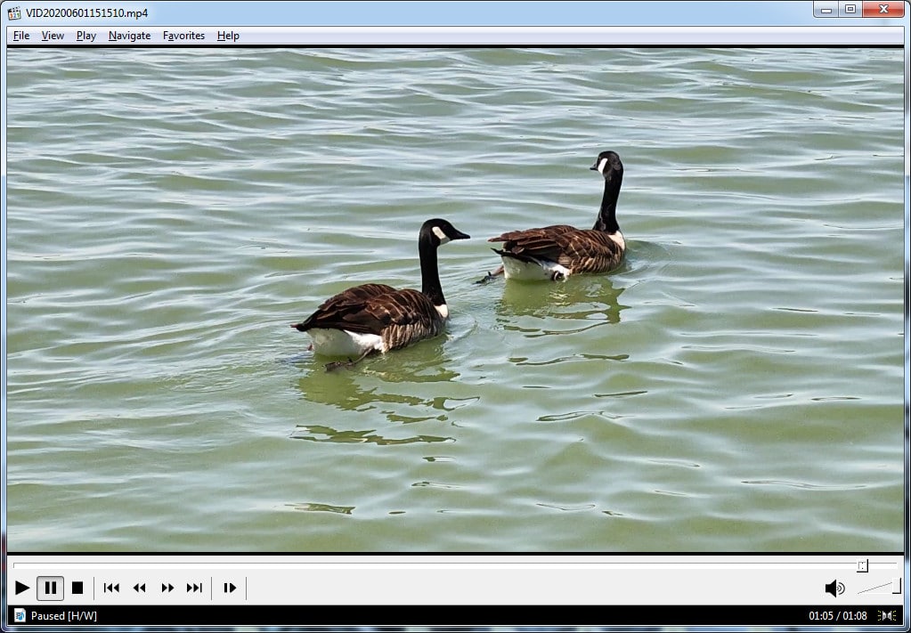Viewport: 911px width, 633px height.
Task: Mute the audio with the speaker icon
Action: point(834,588)
